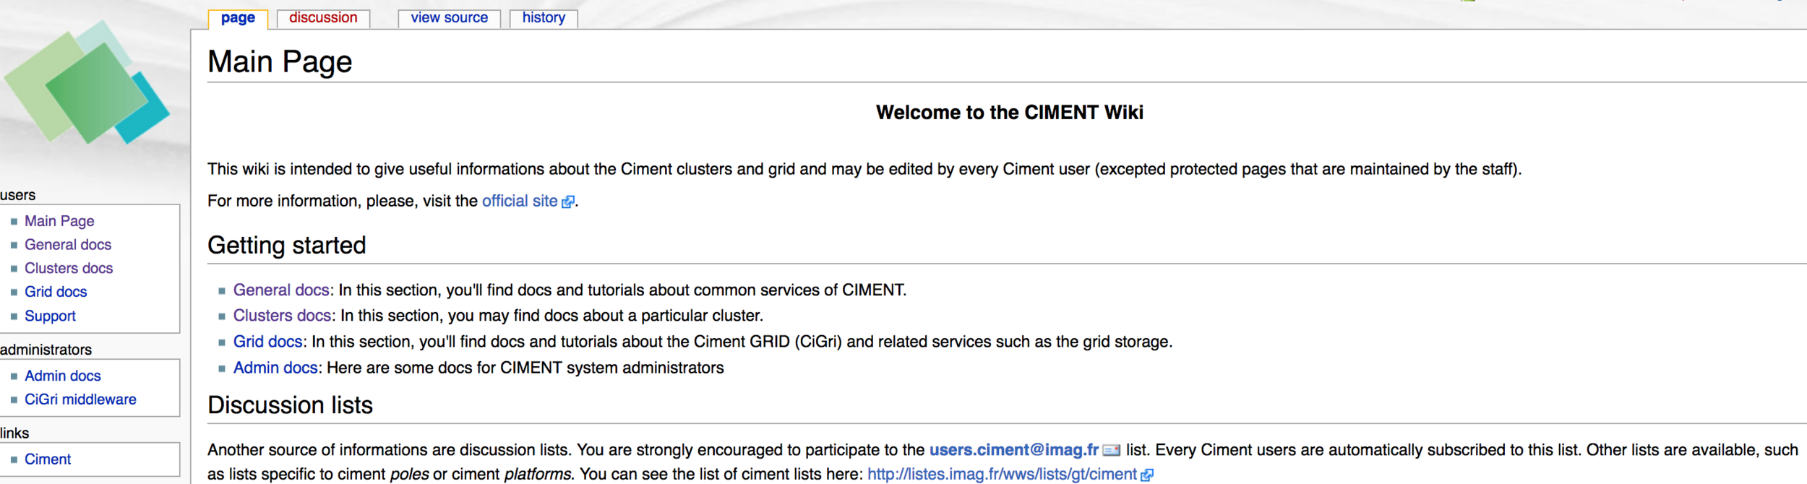The image size is (1807, 484).
Task: Open Ciment link under links
Action: [48, 459]
